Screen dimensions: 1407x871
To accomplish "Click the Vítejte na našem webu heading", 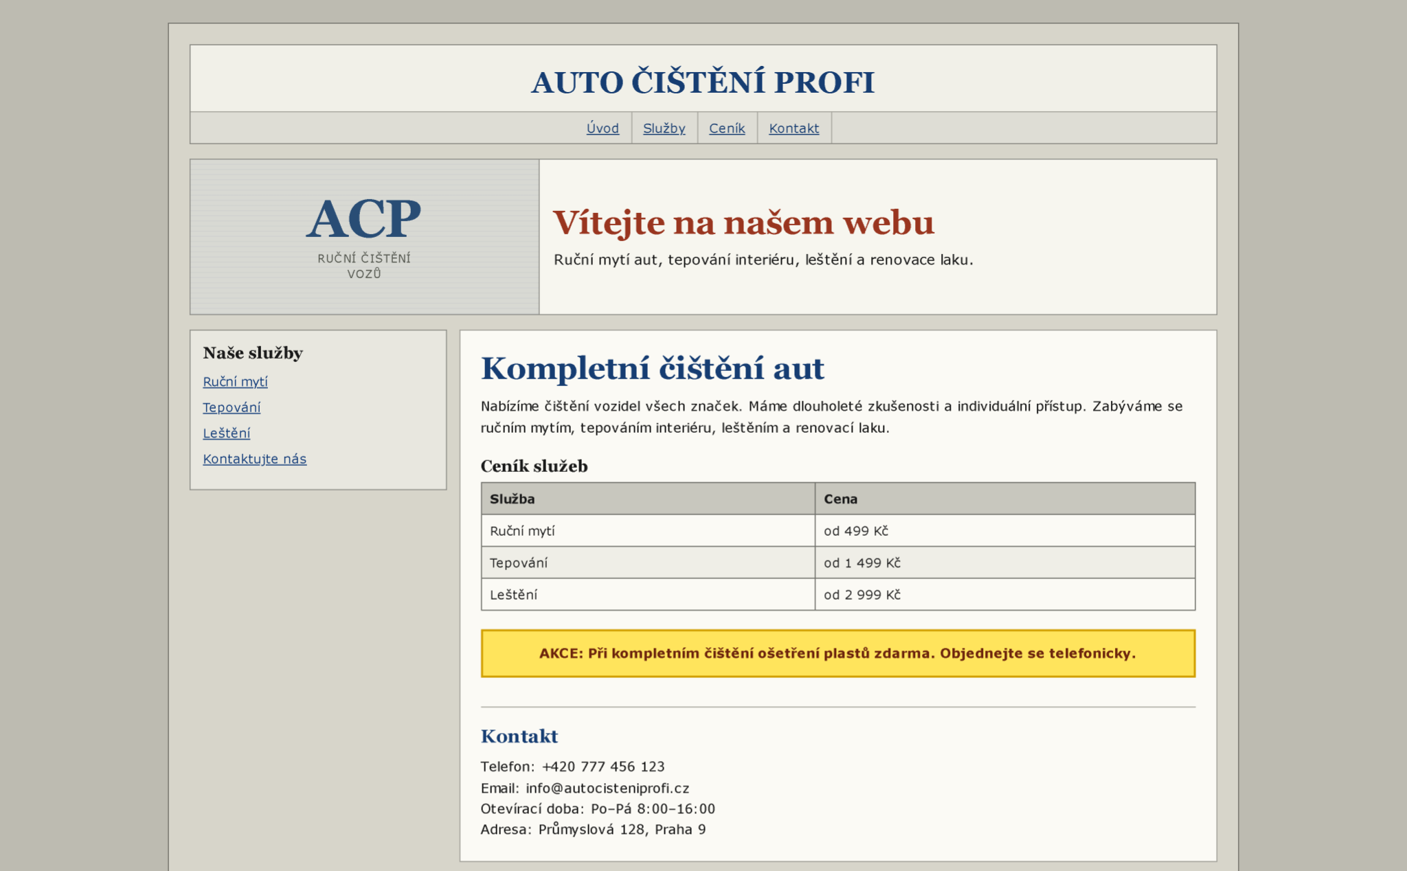I will pyautogui.click(x=743, y=223).
